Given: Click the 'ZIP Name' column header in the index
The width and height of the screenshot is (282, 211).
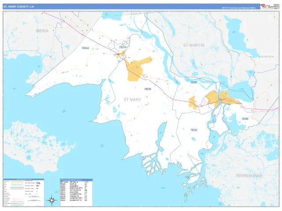Looking at the screenshot, I should point(73,182).
